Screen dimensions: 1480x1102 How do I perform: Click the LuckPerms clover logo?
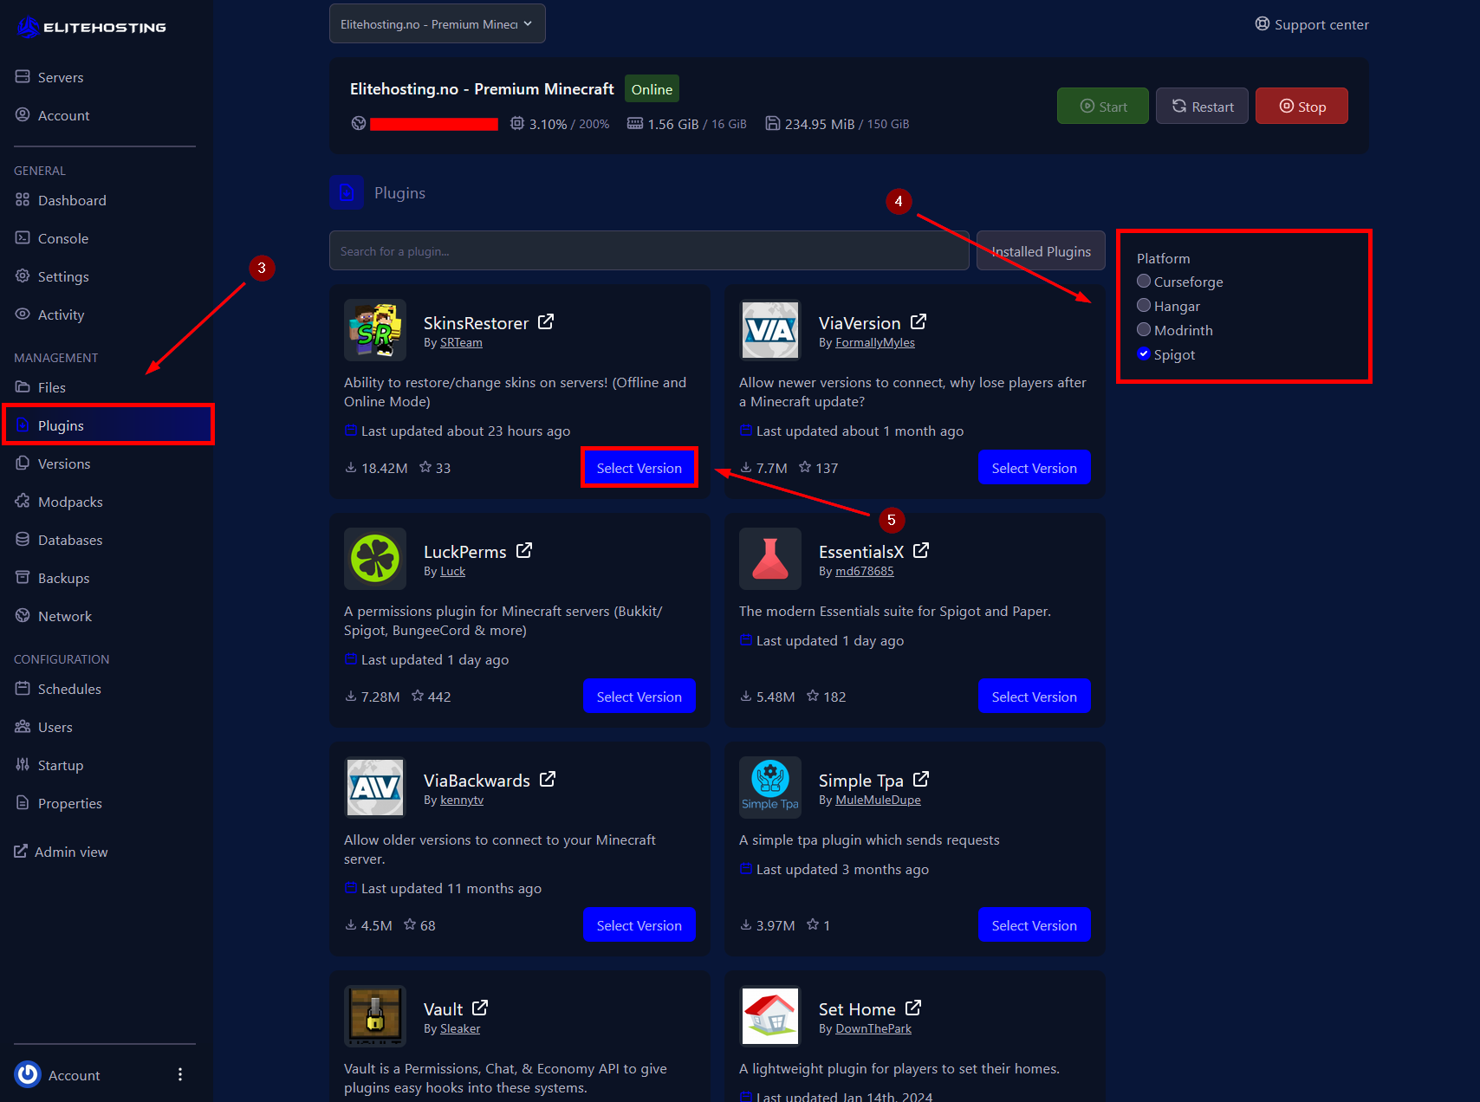point(375,559)
